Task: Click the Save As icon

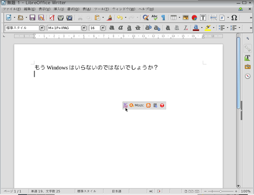Action: coord(41,17)
